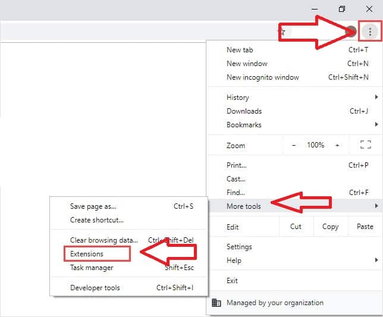Viewport: 383px width, 317px height.
Task: Open Task manager from submenu
Action: coord(92,268)
